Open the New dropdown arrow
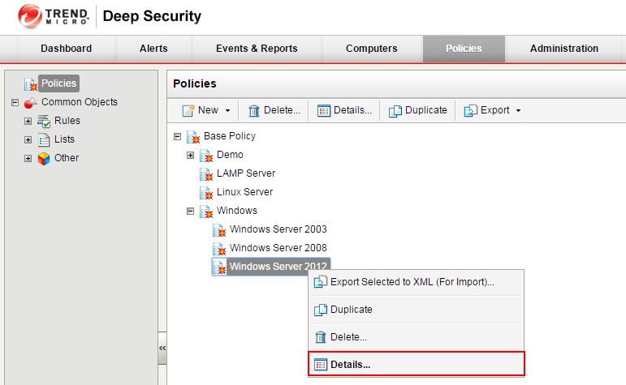626x385 pixels. tap(227, 111)
